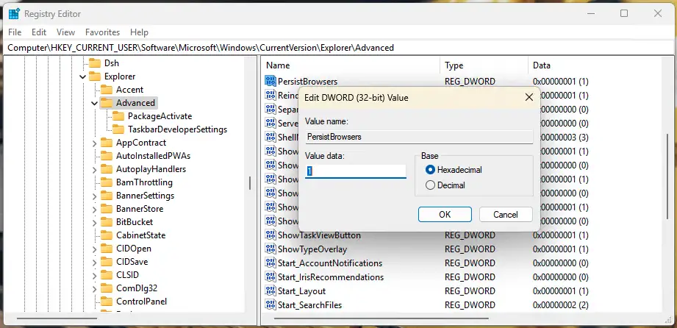The width and height of the screenshot is (677, 328).
Task: Cancel the Edit DWORD dialog
Action: pyautogui.click(x=506, y=214)
